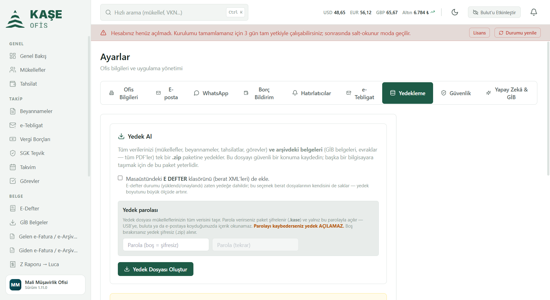
Task: Focus the Hızlı arama search box
Action: coord(174,12)
